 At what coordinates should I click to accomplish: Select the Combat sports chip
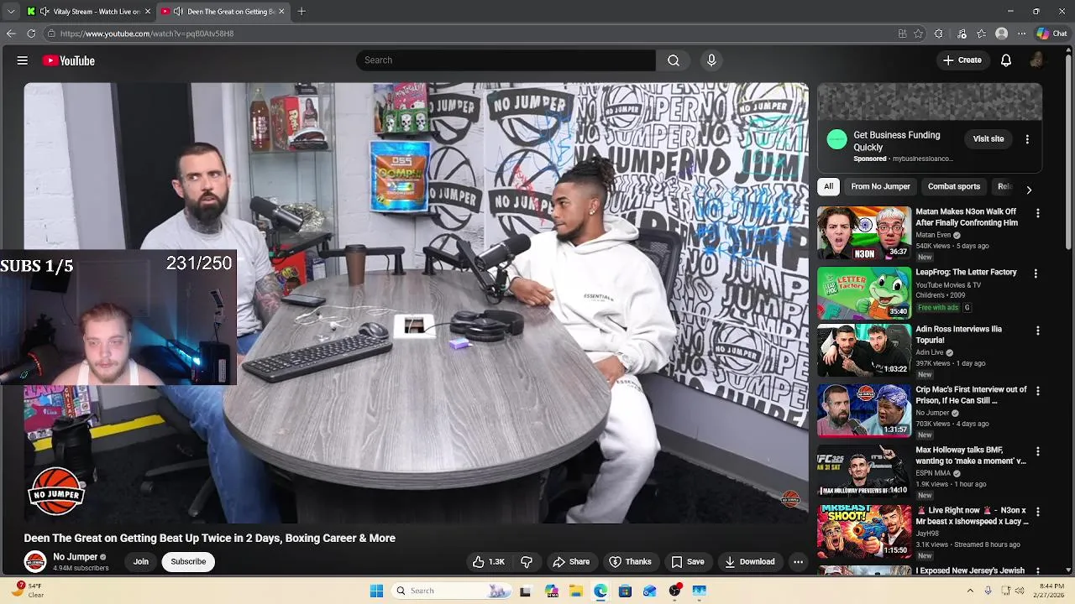tap(954, 186)
